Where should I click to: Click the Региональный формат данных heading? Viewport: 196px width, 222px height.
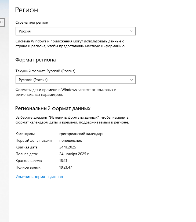tap(53, 108)
